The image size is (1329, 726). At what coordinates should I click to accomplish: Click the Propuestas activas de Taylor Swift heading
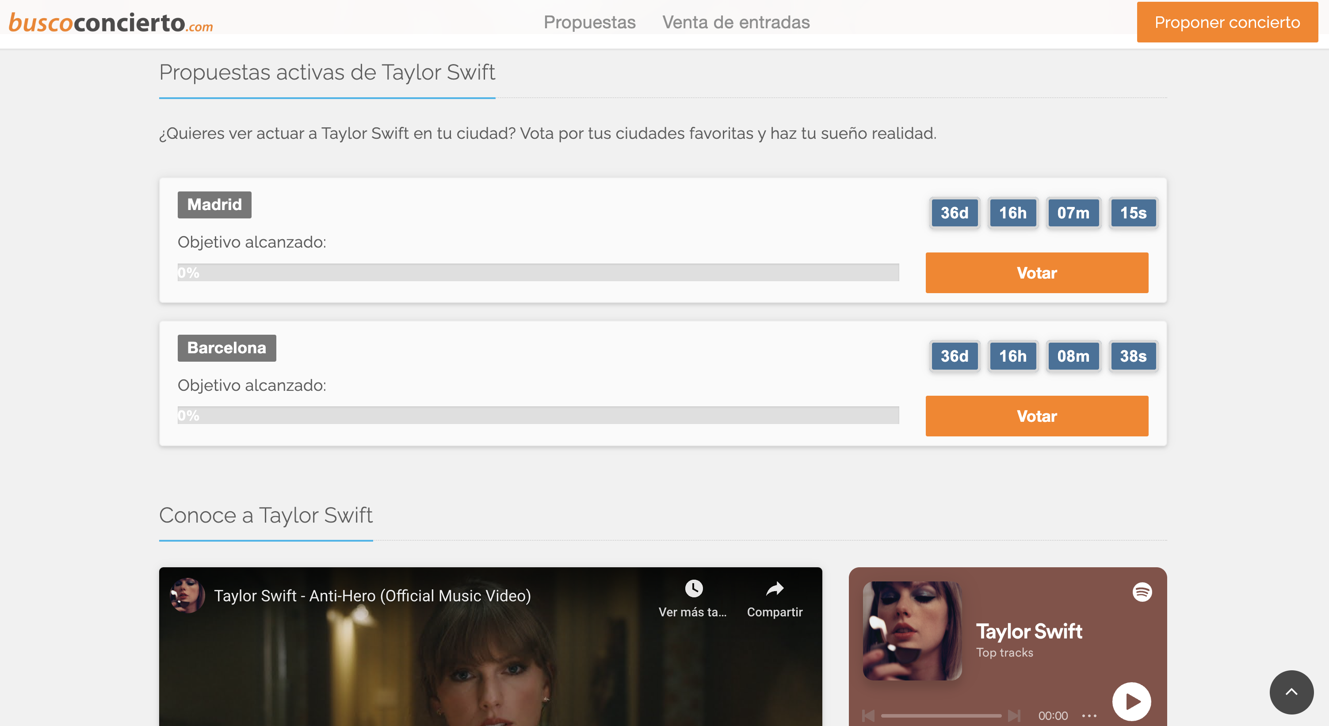[x=327, y=72]
